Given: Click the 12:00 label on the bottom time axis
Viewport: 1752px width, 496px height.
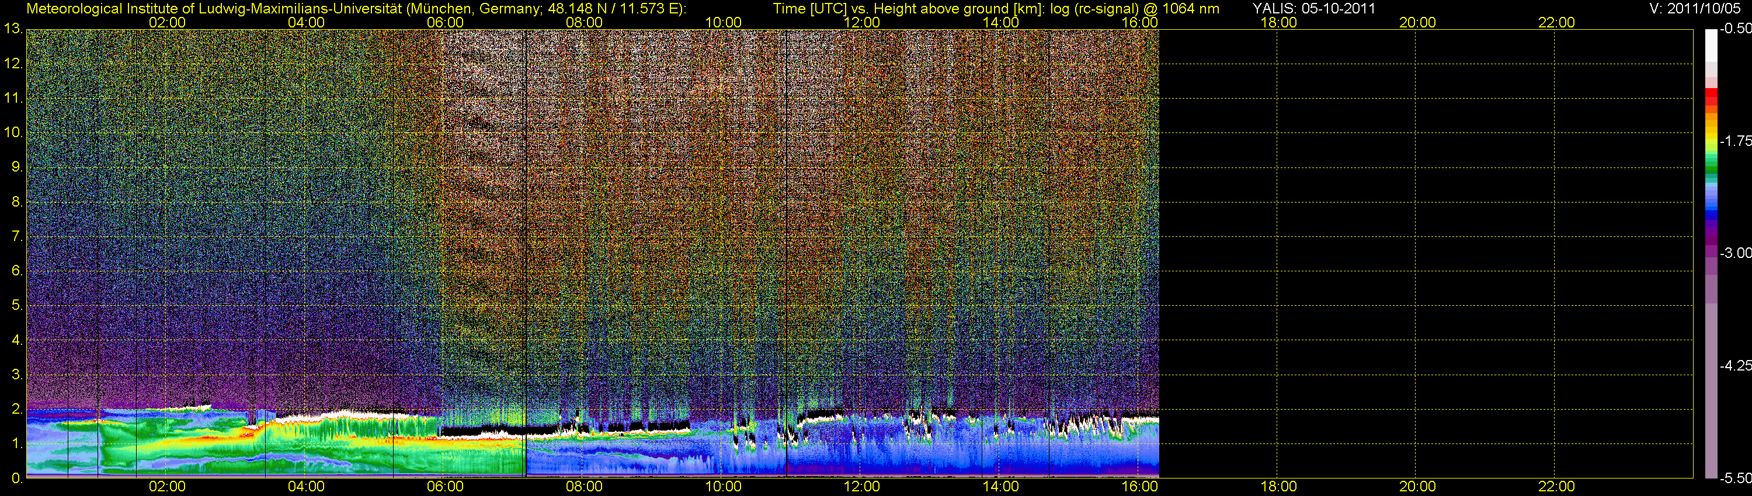Looking at the screenshot, I should pyautogui.click(x=862, y=487).
